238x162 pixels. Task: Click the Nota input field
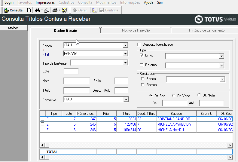point(77,81)
